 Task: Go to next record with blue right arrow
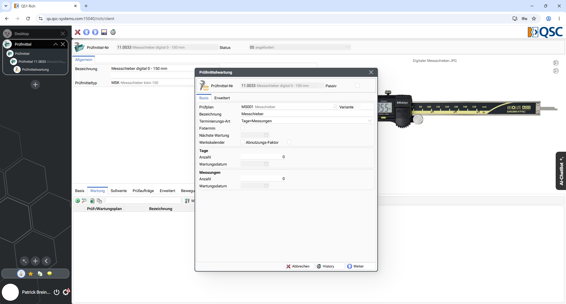(x=95, y=32)
